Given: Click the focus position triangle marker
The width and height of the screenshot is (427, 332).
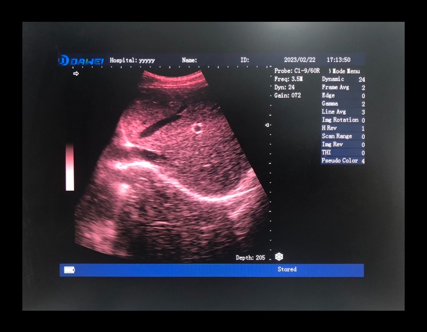Looking at the screenshot, I should [x=267, y=125].
